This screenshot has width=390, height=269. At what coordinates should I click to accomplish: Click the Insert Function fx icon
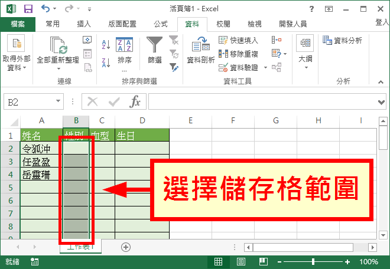pyautogui.click(x=135, y=101)
